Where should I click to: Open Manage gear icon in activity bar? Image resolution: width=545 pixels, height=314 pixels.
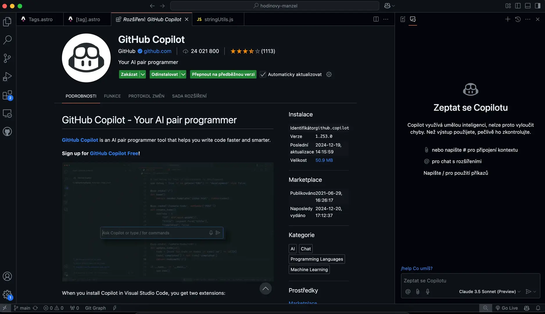click(x=7, y=295)
